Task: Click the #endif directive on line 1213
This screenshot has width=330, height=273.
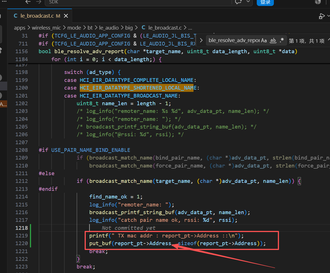Action: (48, 189)
